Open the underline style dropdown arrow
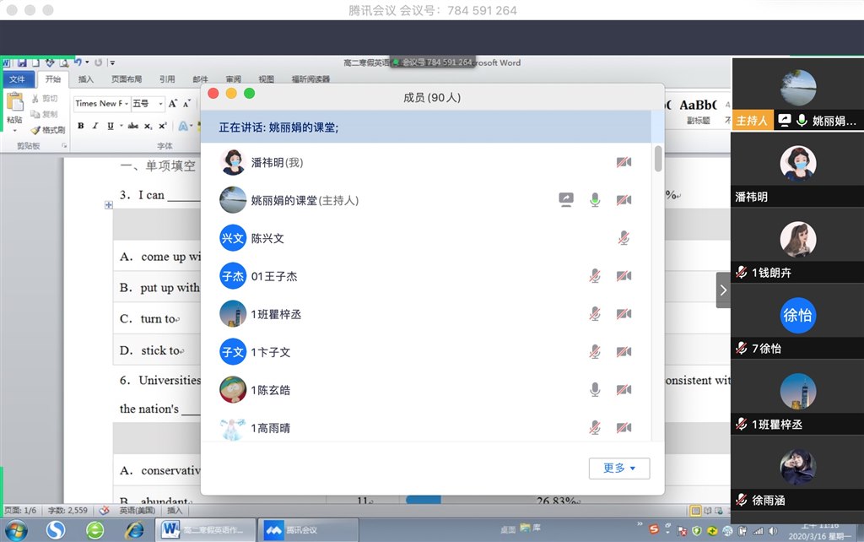 pyautogui.click(x=121, y=126)
